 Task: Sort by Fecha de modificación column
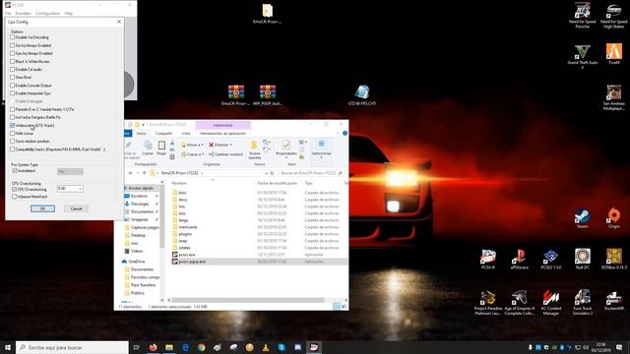coord(278,183)
